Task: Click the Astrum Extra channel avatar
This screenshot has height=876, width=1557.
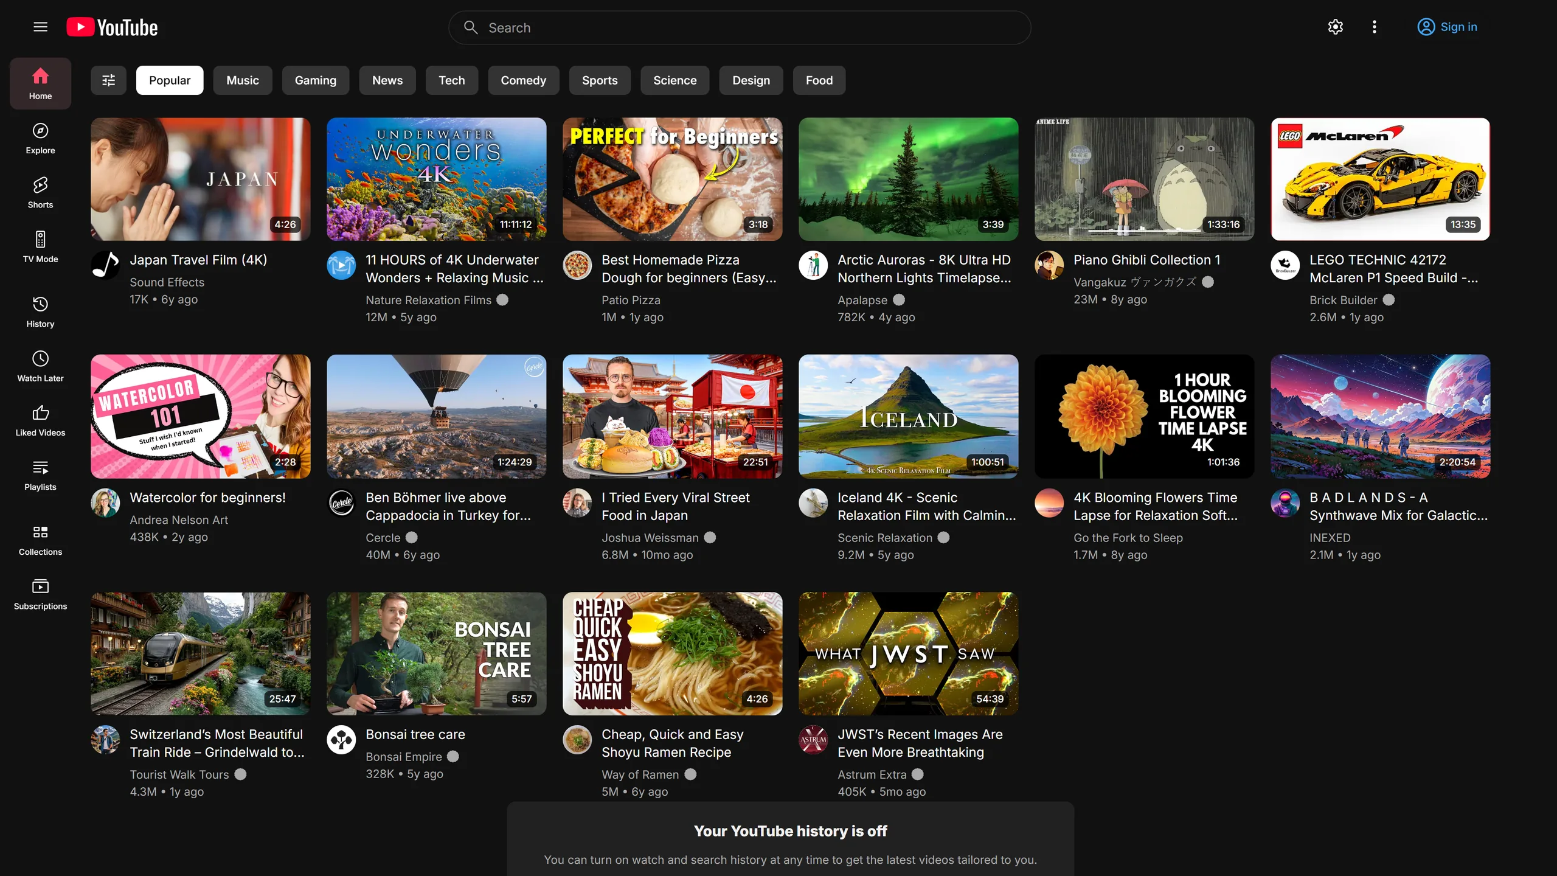Action: click(x=813, y=740)
